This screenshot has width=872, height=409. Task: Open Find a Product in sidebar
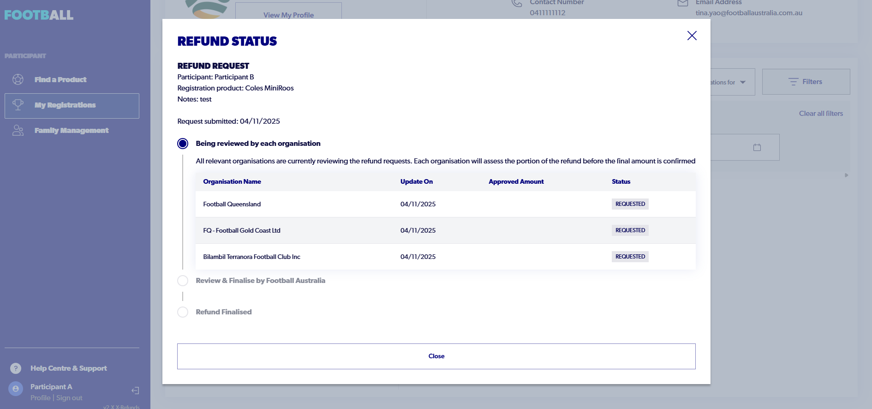(x=72, y=79)
